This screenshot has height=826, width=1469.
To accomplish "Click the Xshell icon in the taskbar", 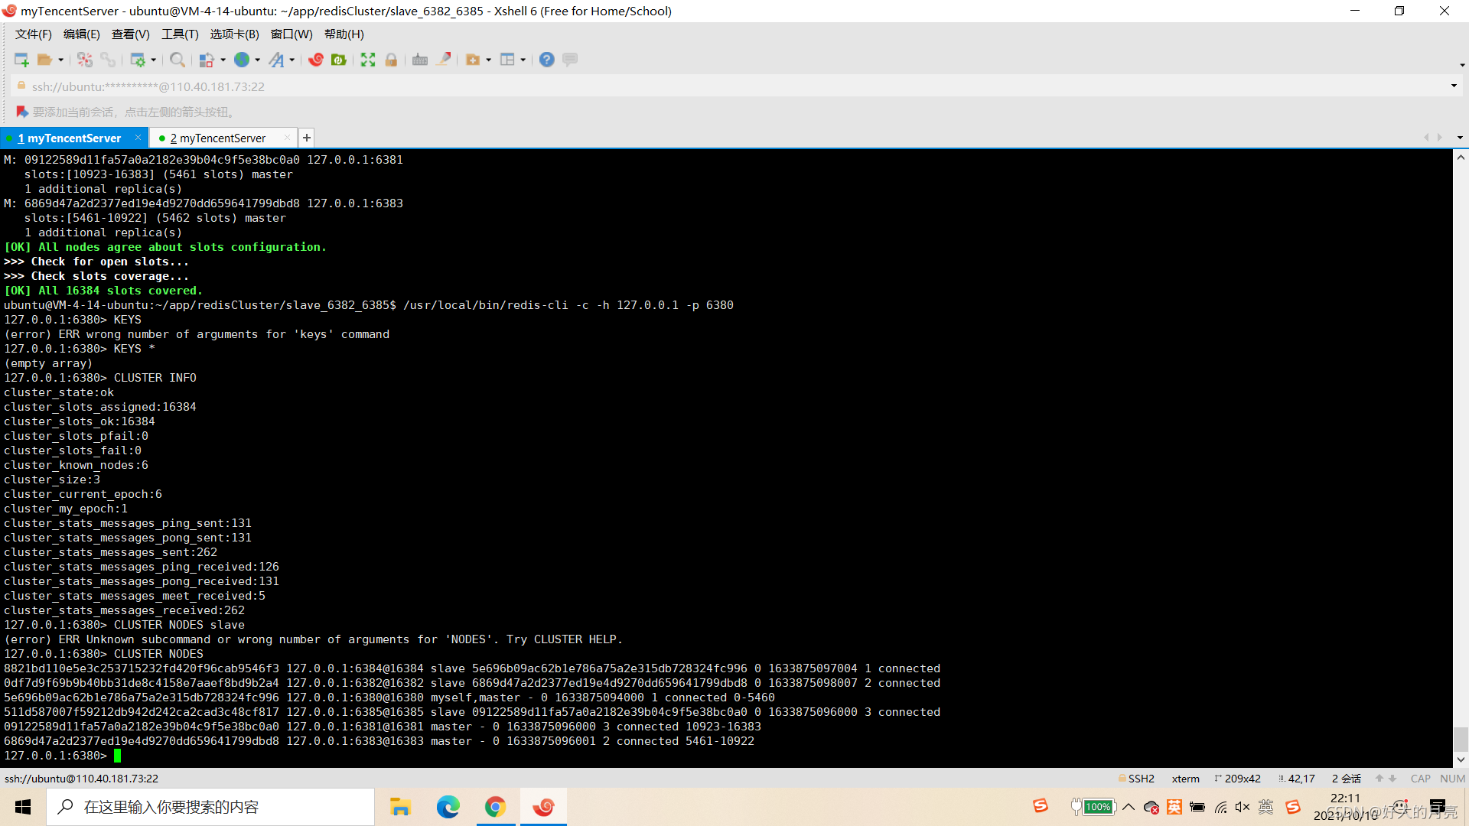I will point(543,807).
